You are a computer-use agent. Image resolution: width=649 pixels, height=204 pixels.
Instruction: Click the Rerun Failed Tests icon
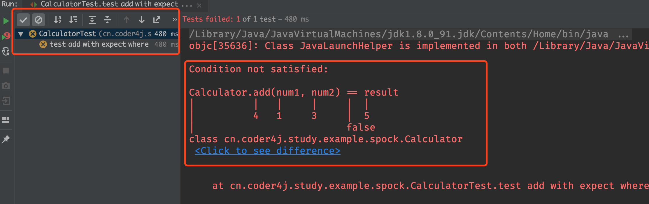point(6,36)
